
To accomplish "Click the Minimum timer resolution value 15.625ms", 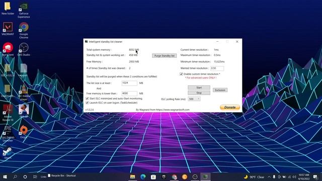I will (x=219, y=61).
